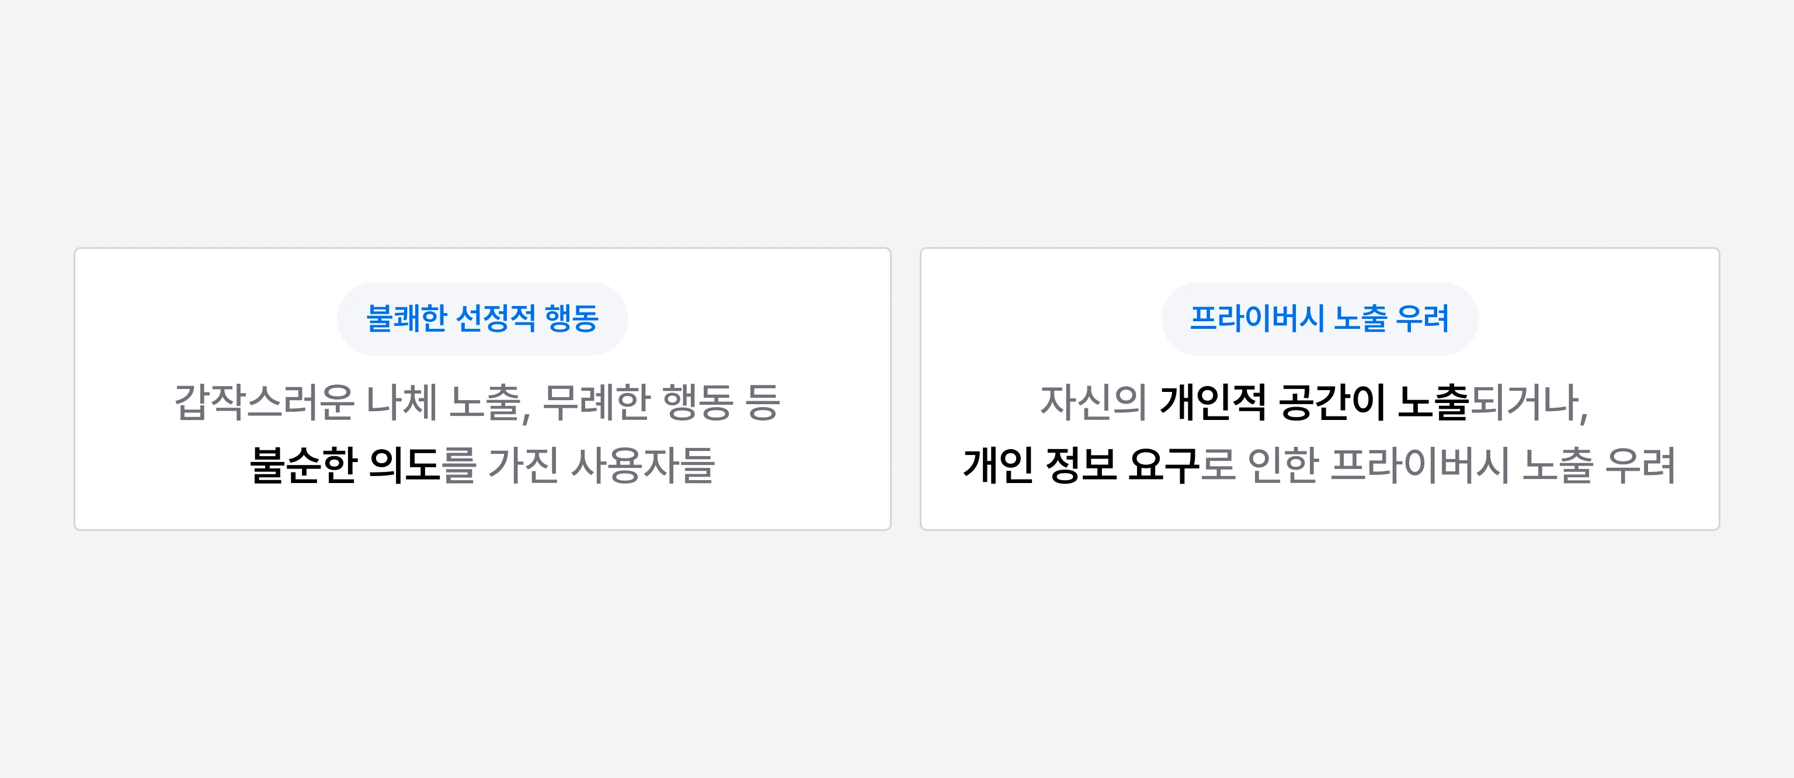Click the gray text 로 인한
Image resolution: width=1794 pixels, height=778 pixels.
click(1259, 464)
